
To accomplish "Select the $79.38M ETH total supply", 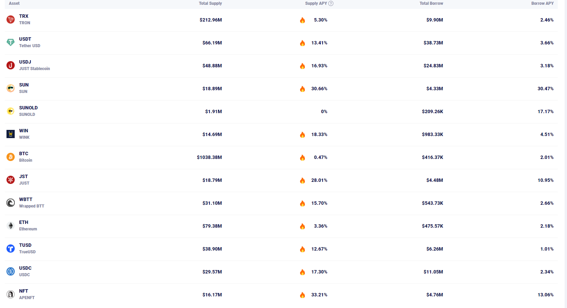I will coord(212,226).
